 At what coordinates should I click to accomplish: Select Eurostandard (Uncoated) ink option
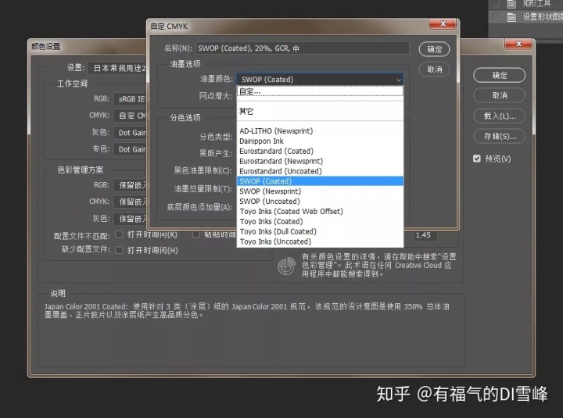[320, 171]
